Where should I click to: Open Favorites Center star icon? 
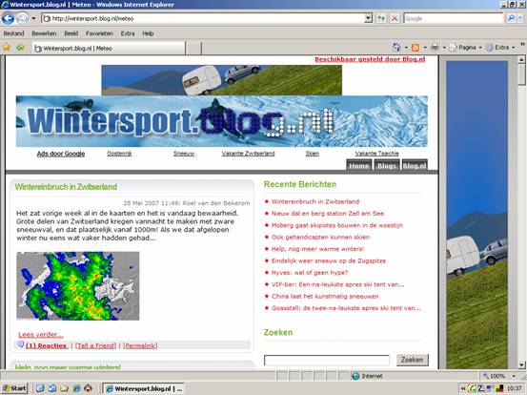point(7,48)
